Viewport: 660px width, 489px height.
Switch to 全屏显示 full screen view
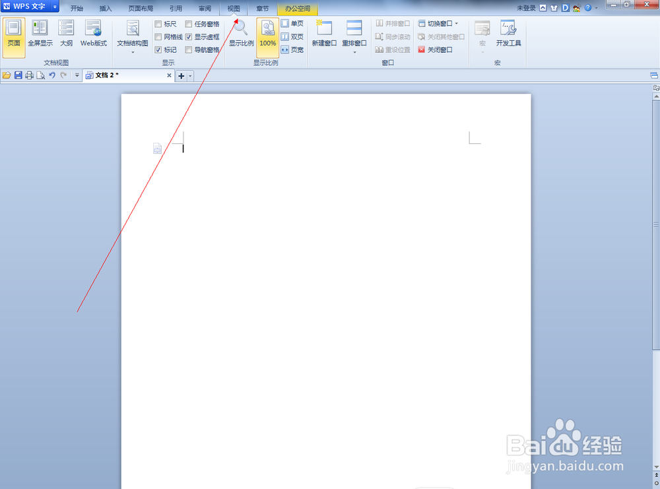tap(40, 33)
